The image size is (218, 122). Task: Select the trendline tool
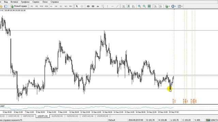point(117,6)
